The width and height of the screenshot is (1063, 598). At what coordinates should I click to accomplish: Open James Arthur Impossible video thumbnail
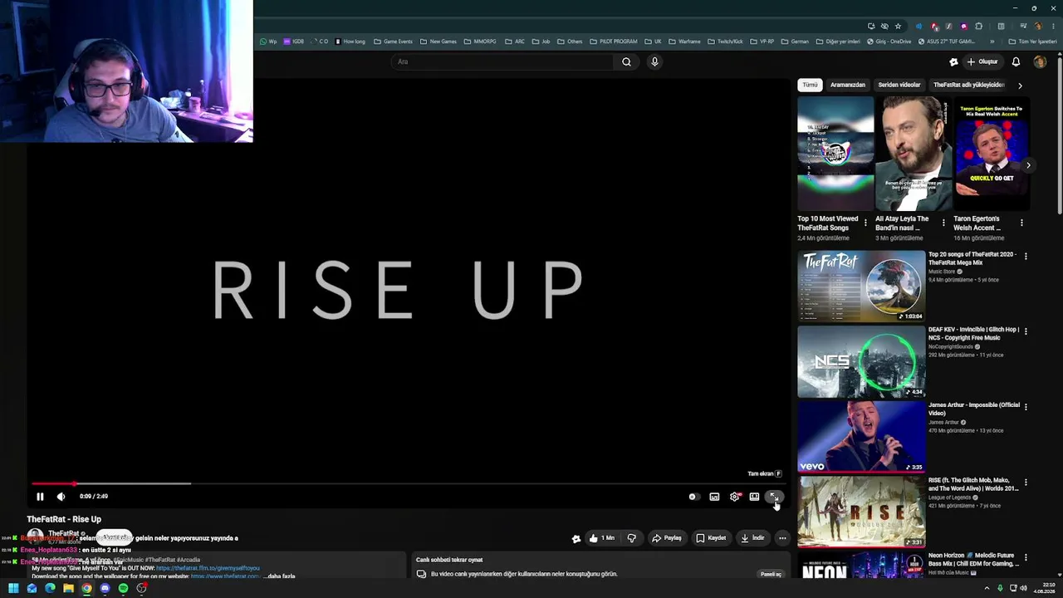tap(861, 437)
